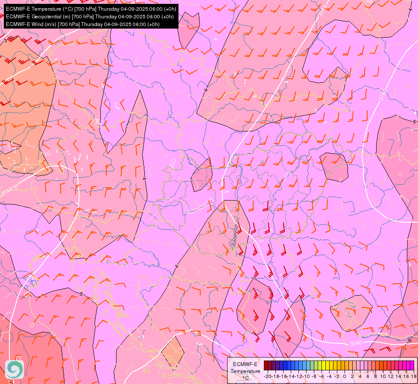Pick the dark red swatch at -20 in legend
This screenshot has width=418, height=384.
(266, 365)
